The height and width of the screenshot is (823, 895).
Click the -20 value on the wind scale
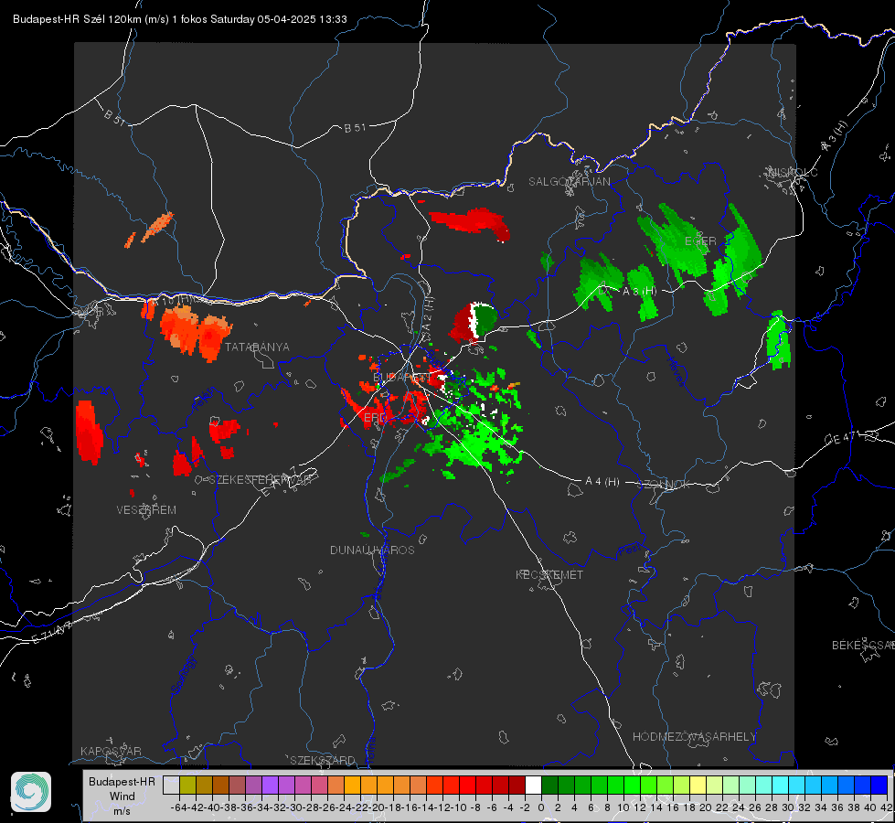click(x=377, y=807)
